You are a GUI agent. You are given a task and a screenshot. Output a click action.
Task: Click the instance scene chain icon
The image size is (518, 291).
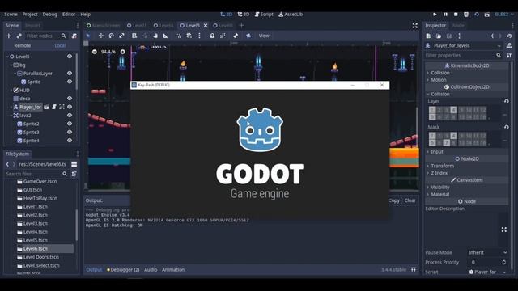[19, 36]
